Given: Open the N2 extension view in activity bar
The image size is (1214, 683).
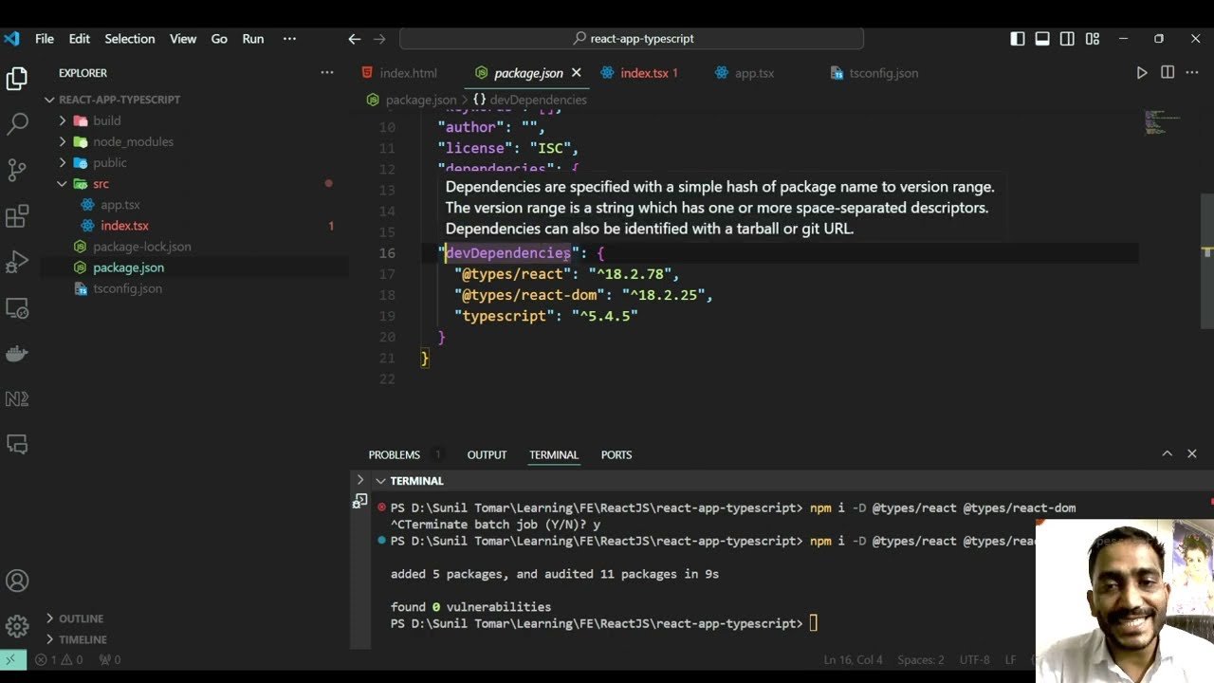Looking at the screenshot, I should [x=17, y=399].
